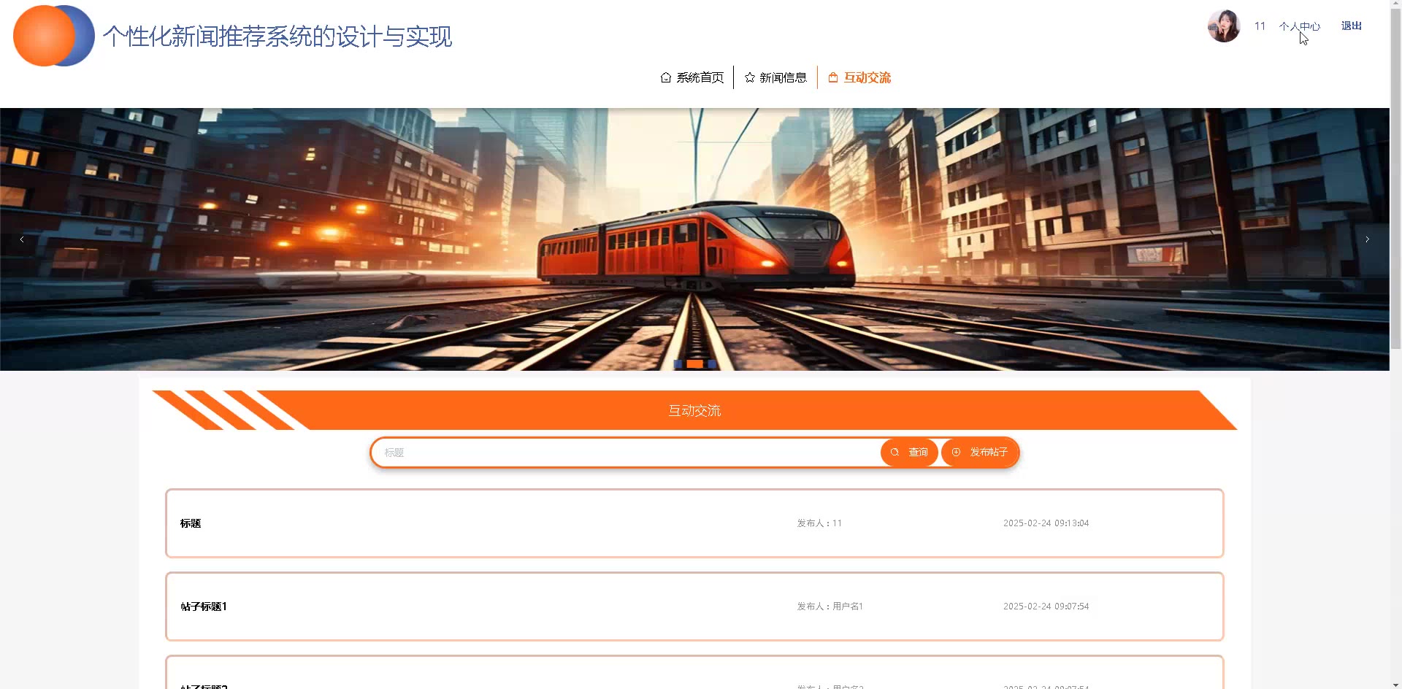Show the next banner slide
Viewport: 1402px width, 689px height.
[1367, 239]
